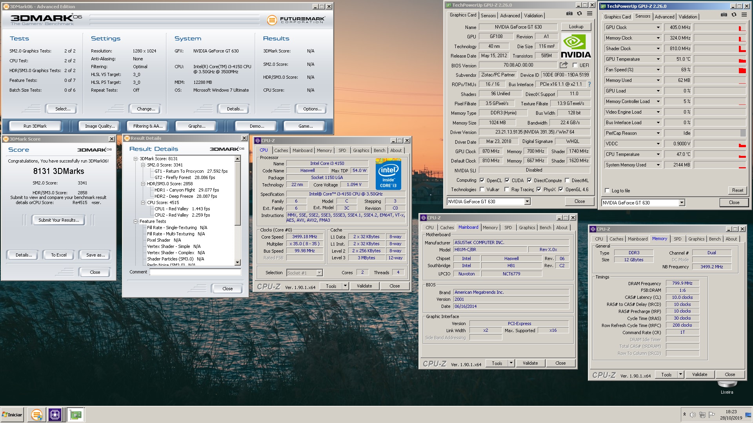Click the BIOS export share icon in GPU-Z
Viewport: 753px width, 423px height.
pos(564,65)
